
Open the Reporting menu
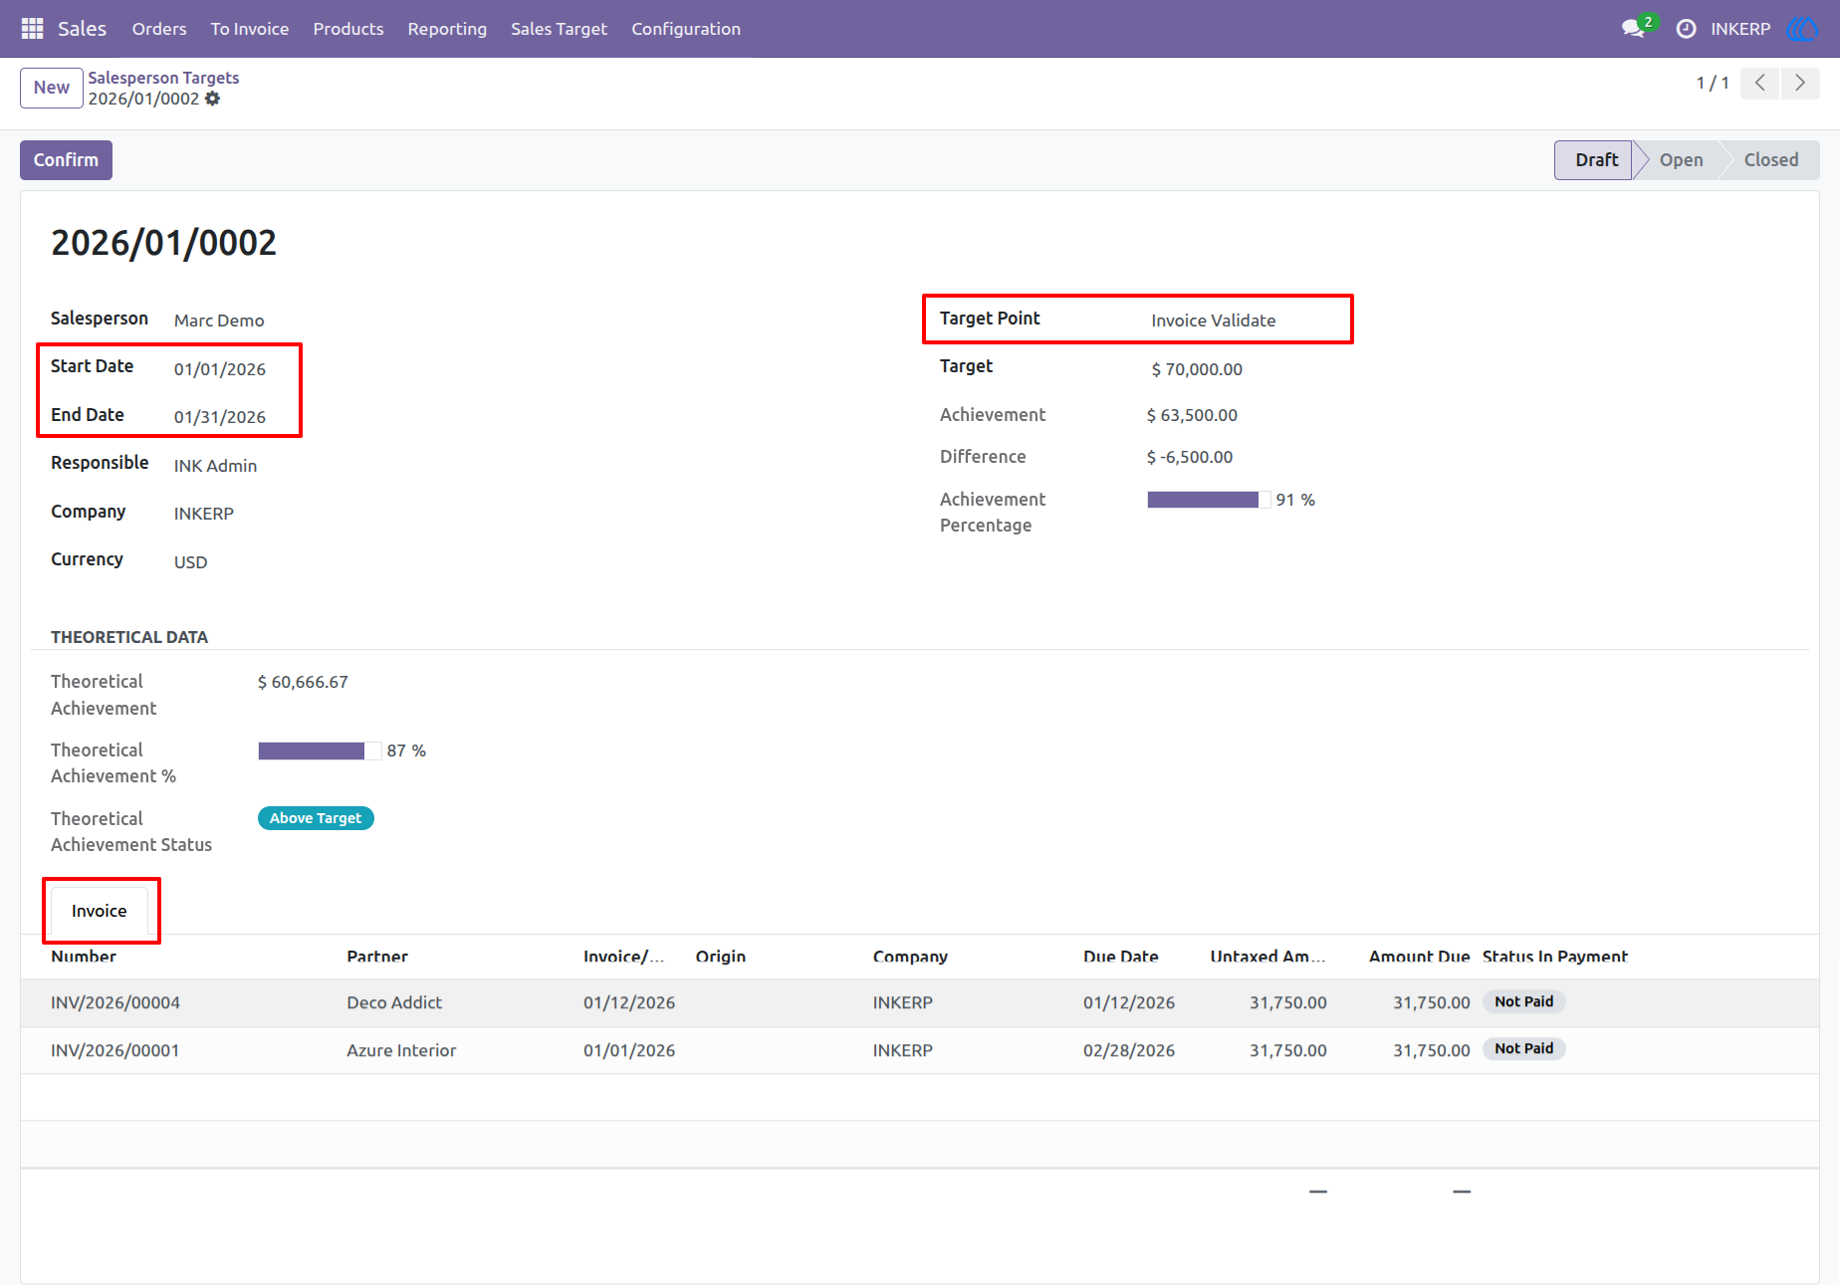pos(447,29)
